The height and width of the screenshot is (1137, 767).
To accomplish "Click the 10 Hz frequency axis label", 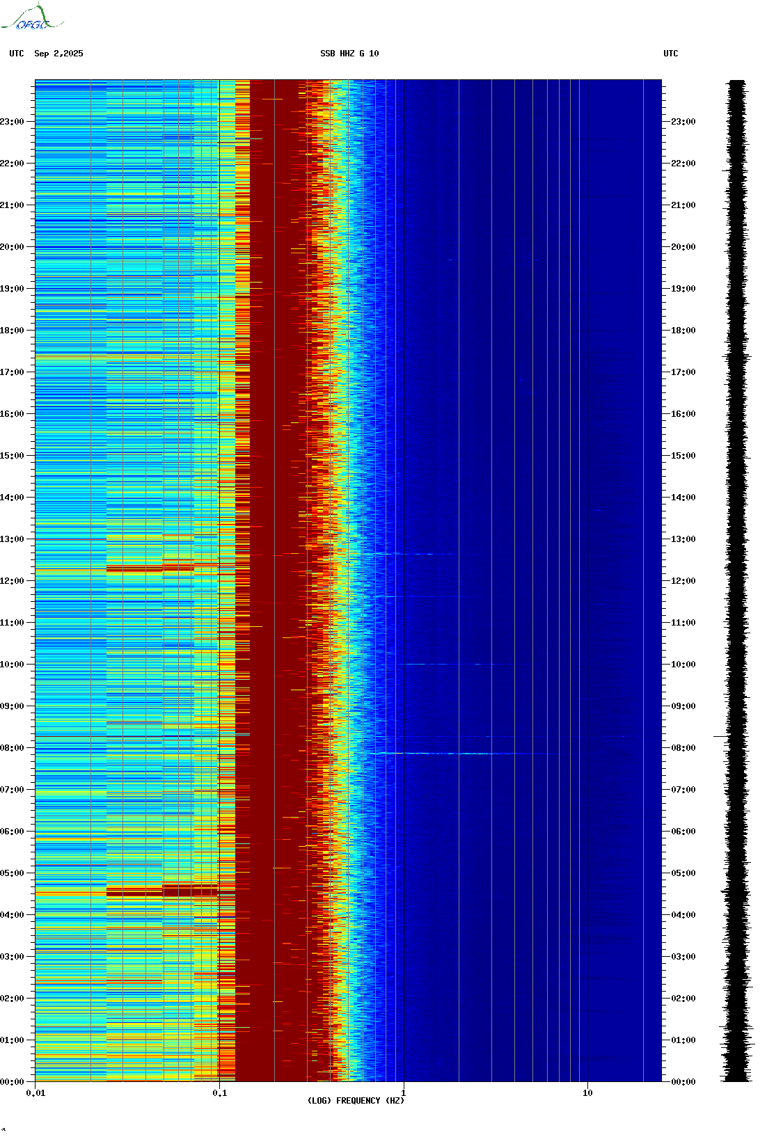I will pos(587,1093).
